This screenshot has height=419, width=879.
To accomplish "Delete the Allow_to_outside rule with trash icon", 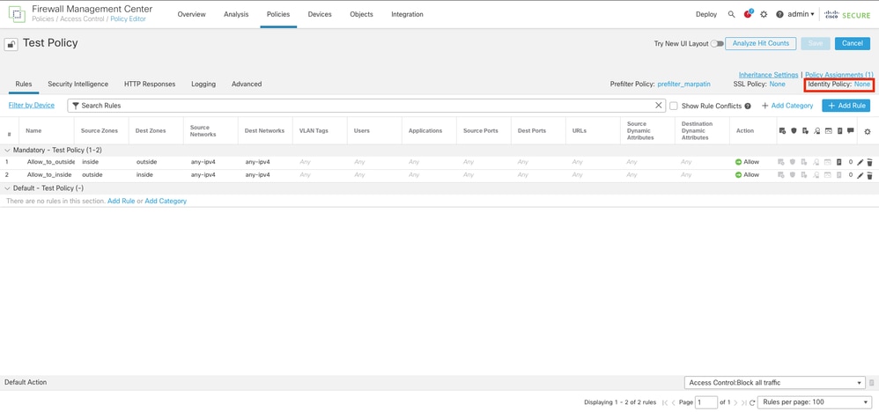I will [869, 162].
